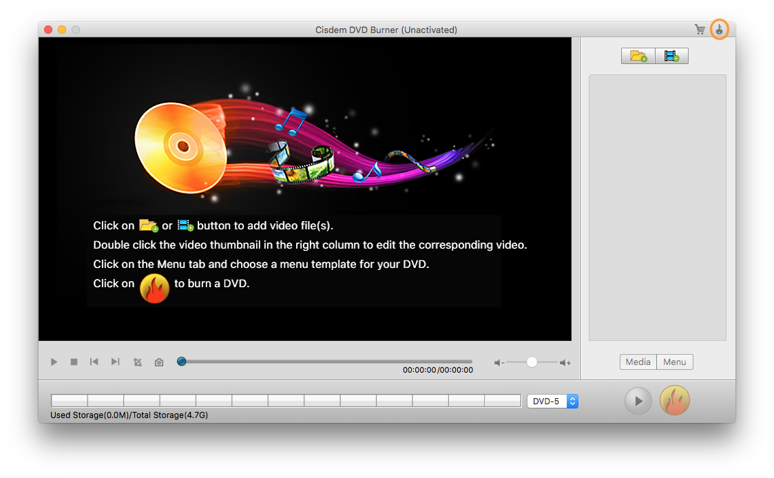Play the video in the player controls
This screenshot has width=774, height=478.
[54, 362]
